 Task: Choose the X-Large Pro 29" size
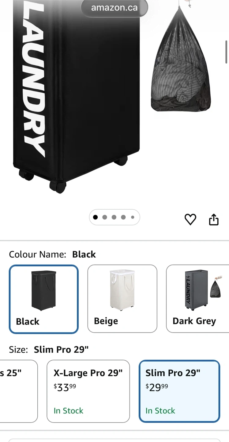[88, 391]
